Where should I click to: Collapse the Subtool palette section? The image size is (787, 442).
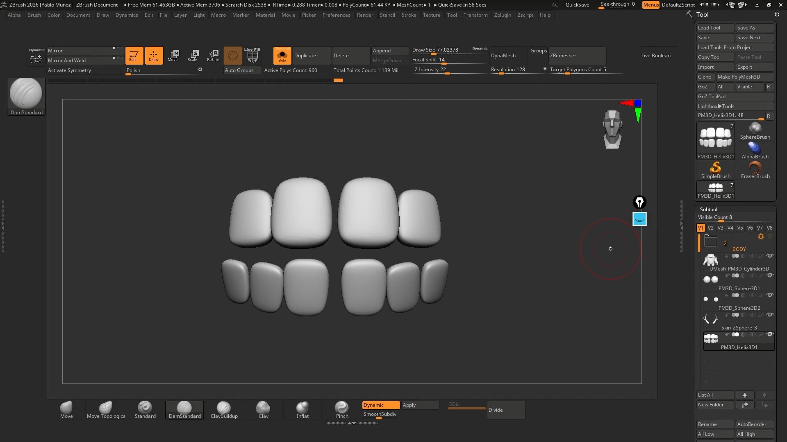pos(708,209)
